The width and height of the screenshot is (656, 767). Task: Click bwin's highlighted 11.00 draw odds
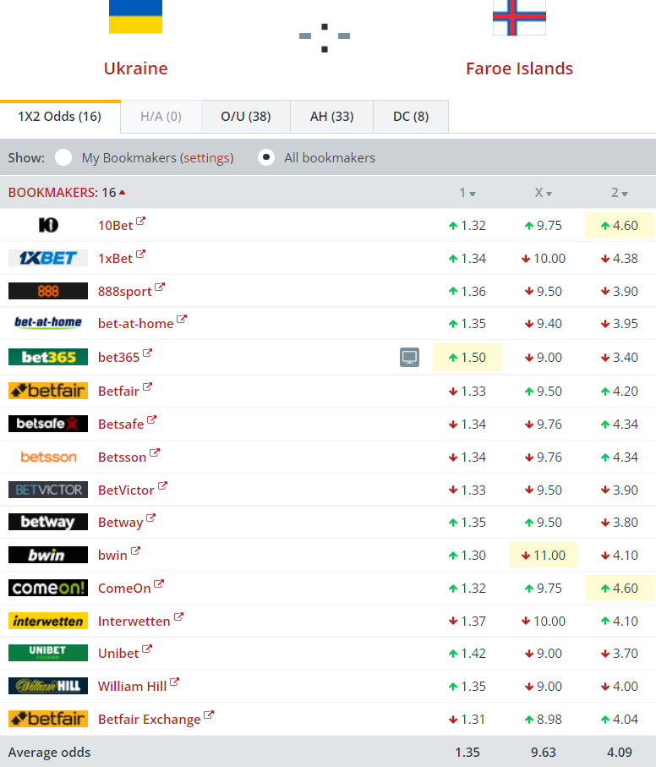(x=544, y=556)
